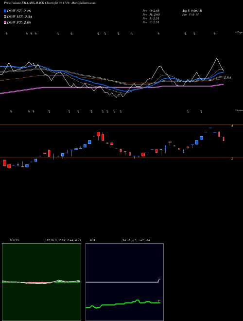The height and width of the screenshot is (321, 243).
Task: Click the ADX panel heading
Action: tap(92, 240)
